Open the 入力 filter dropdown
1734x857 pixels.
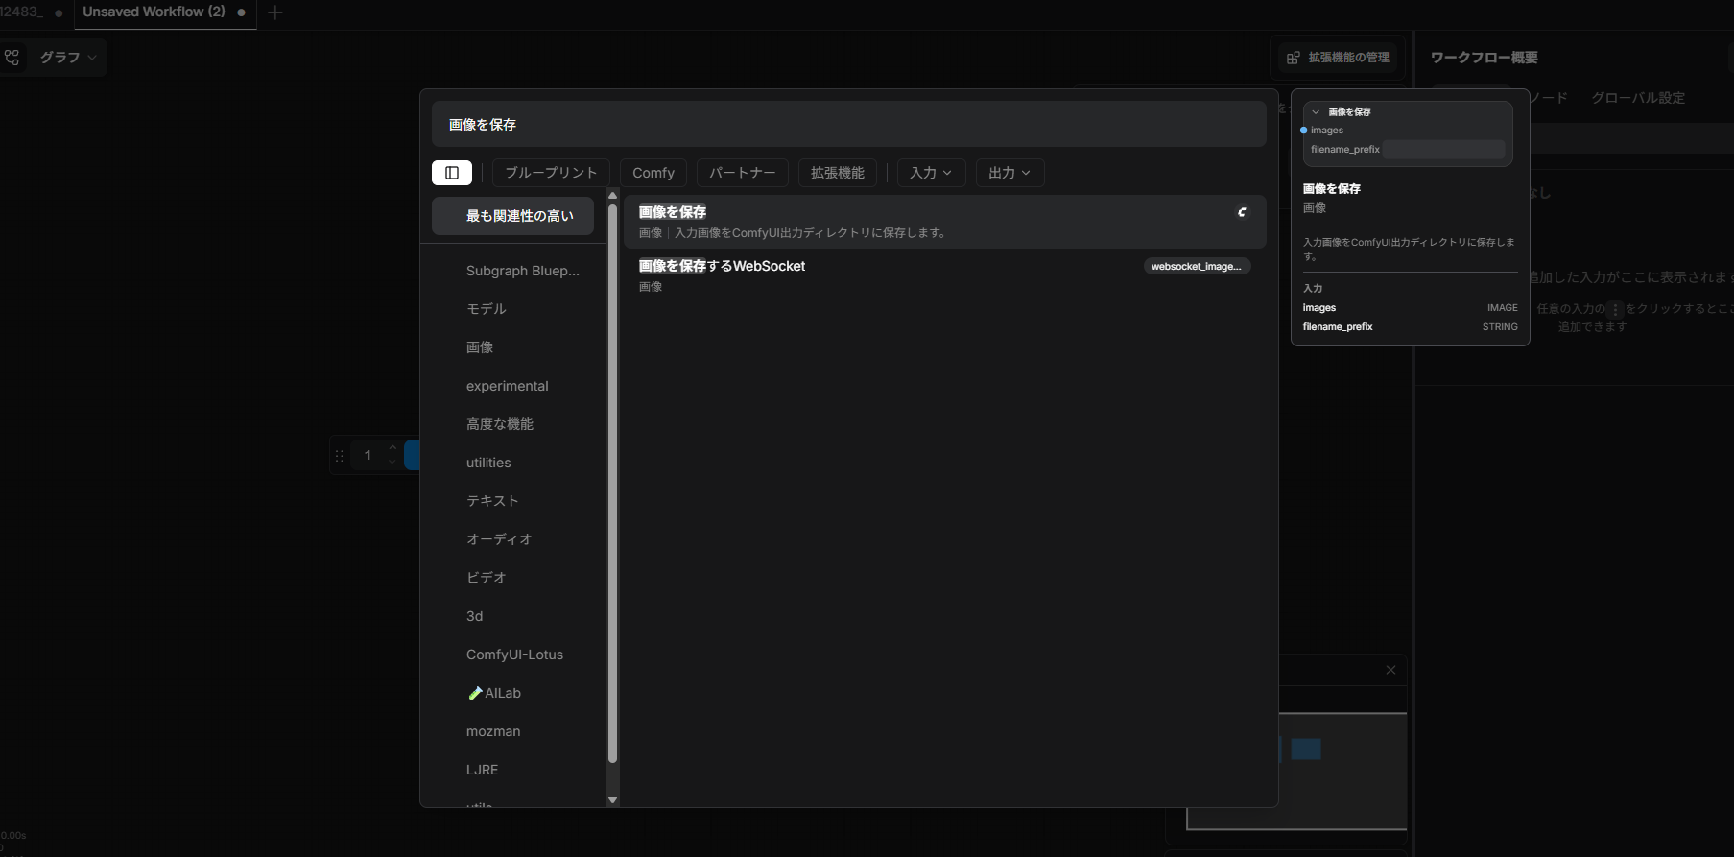pyautogui.click(x=931, y=173)
